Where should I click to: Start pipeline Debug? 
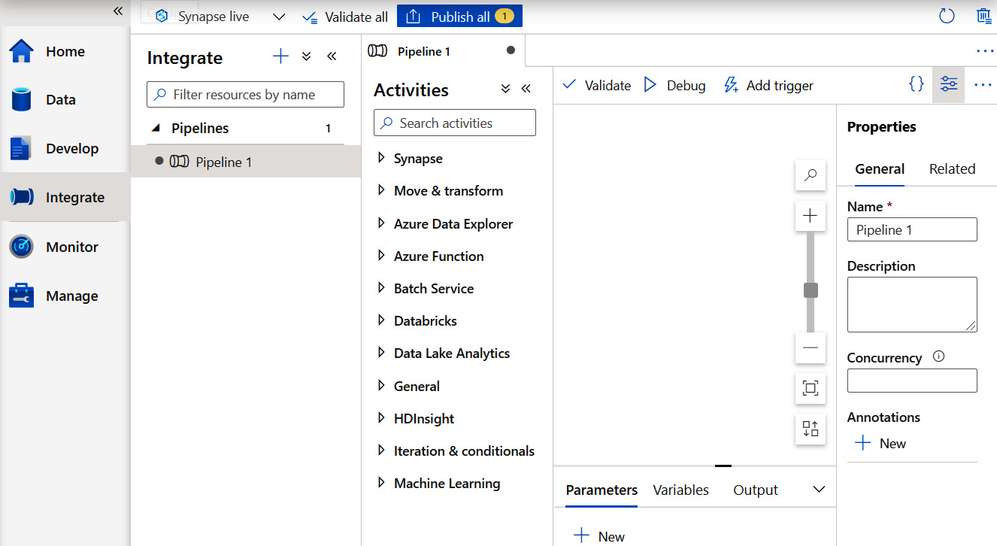coord(675,86)
